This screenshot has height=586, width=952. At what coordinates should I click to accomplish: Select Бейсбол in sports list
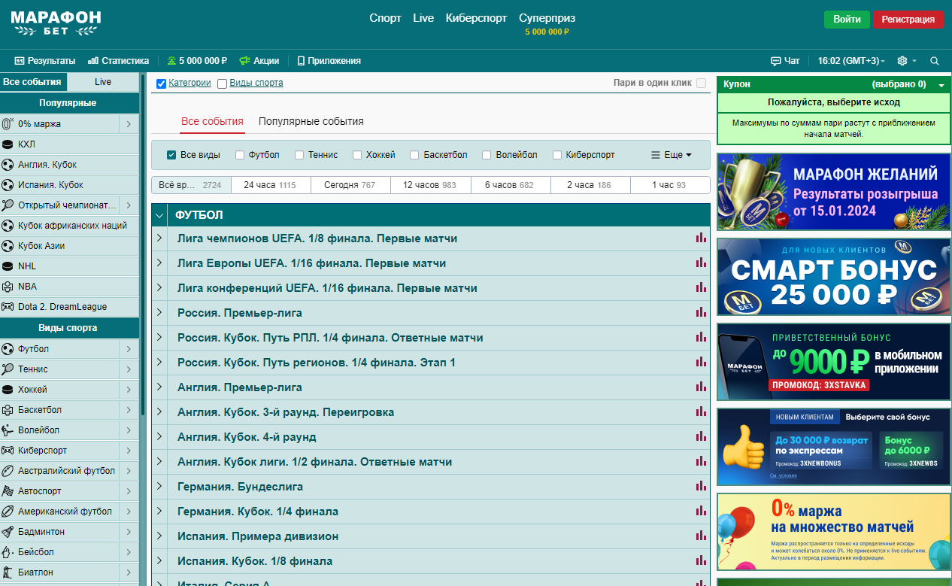tap(59, 552)
